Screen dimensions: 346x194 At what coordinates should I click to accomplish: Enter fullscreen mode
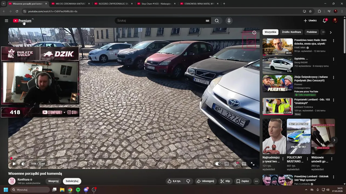(x=253, y=164)
